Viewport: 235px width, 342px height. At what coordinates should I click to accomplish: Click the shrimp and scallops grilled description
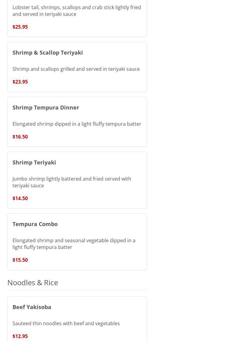point(76,69)
